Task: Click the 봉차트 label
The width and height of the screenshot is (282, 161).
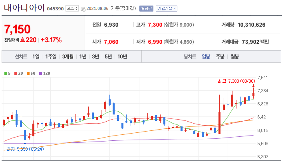Action: (x=190, y=56)
